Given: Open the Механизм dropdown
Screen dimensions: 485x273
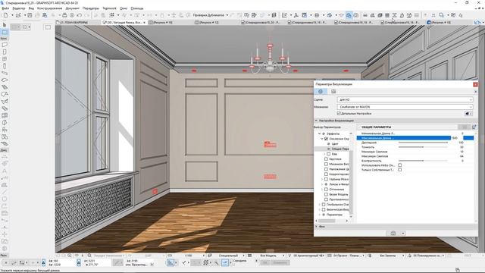Looking at the screenshot, I should coord(405,107).
